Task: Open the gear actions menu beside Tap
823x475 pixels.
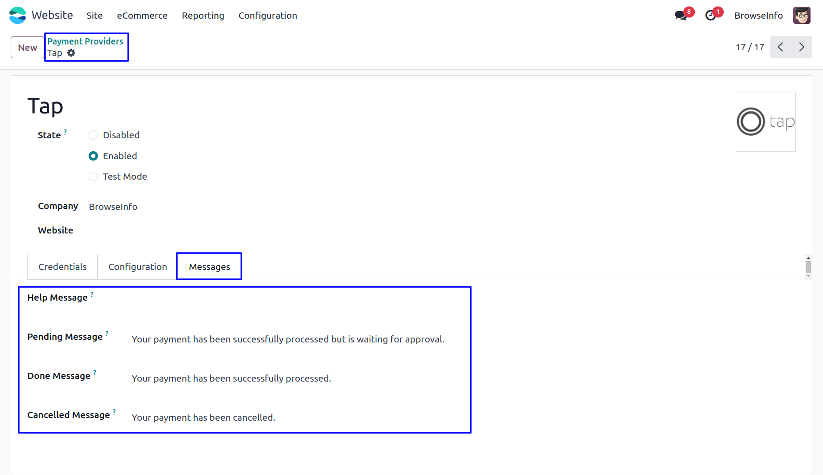Action: (x=71, y=53)
